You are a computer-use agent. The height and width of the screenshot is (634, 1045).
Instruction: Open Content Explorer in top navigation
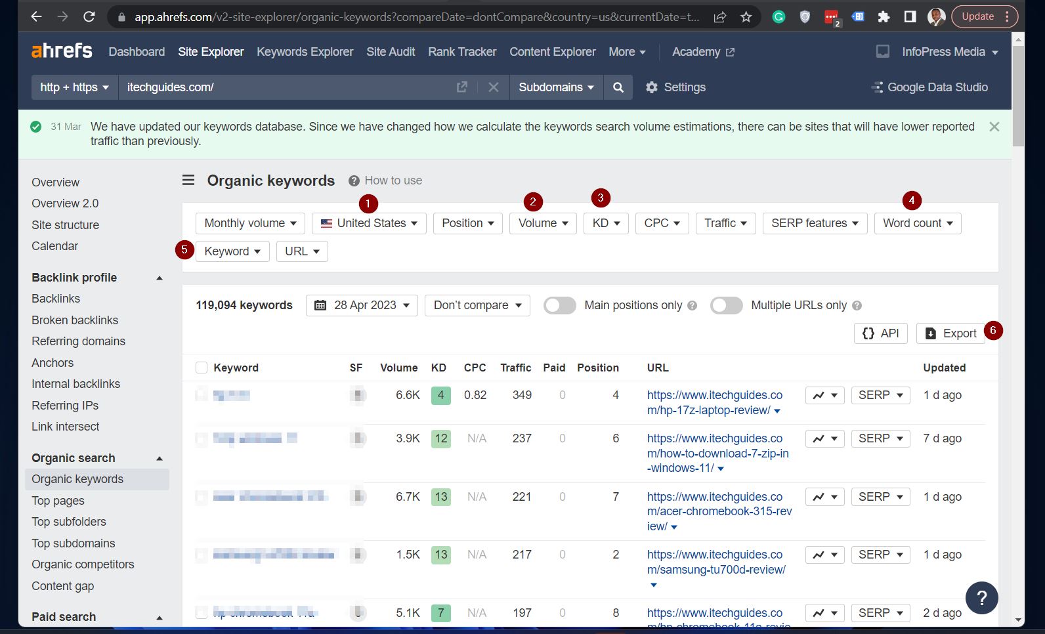pos(553,52)
